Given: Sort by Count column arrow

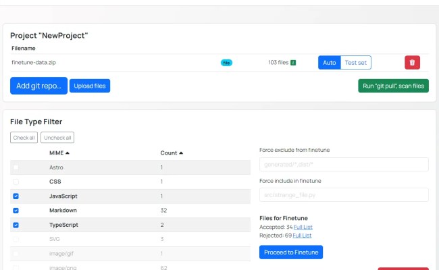Looking at the screenshot, I should coord(181,153).
